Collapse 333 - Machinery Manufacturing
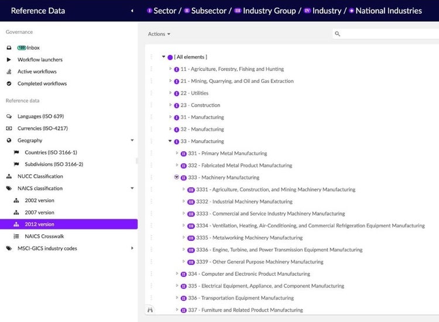439x322 pixels. pyautogui.click(x=177, y=177)
